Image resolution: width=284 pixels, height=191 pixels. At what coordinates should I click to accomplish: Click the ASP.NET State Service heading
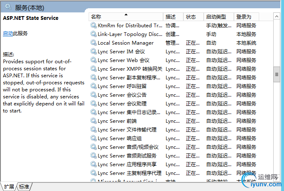tap(31, 18)
